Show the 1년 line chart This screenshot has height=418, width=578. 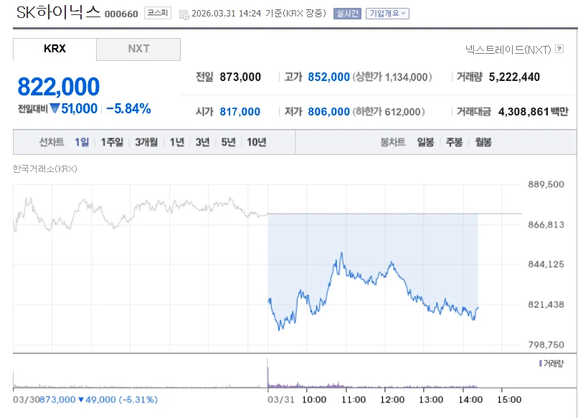[177, 142]
